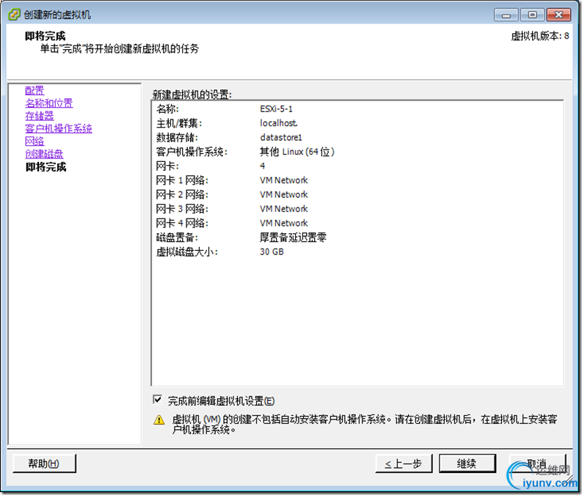This screenshot has height=495, width=582.
Task: Select the ESXi-5-1 name value
Action: pyautogui.click(x=276, y=109)
